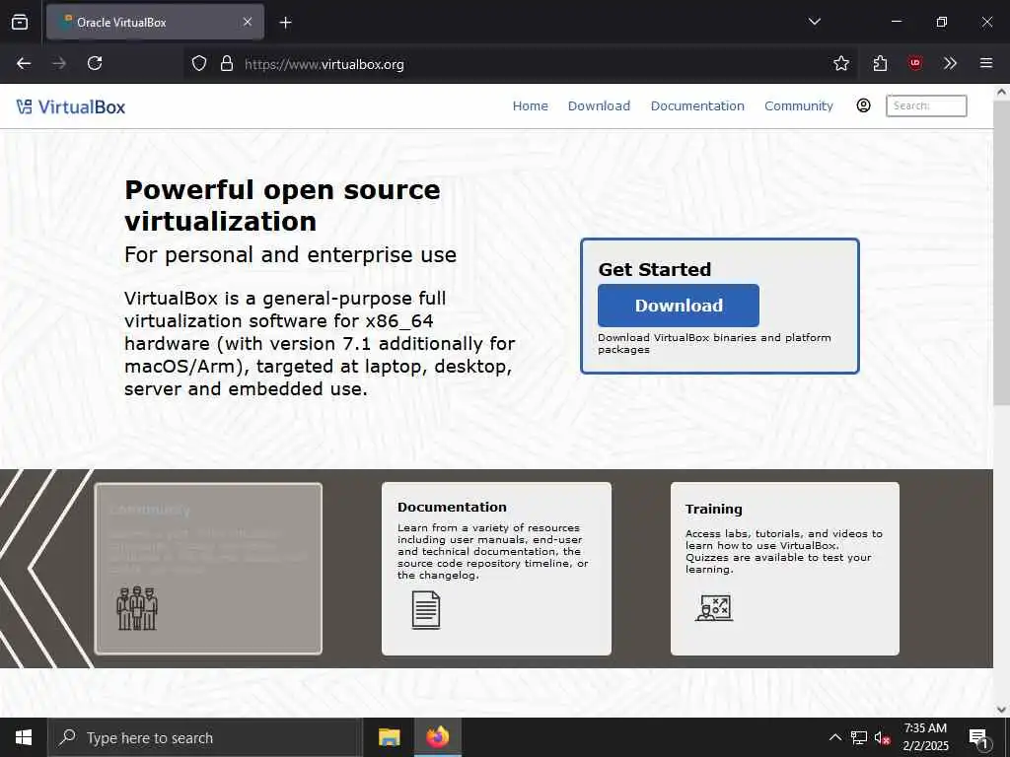The image size is (1010, 757).
Task: Click the taskbar search box
Action: coord(205,737)
